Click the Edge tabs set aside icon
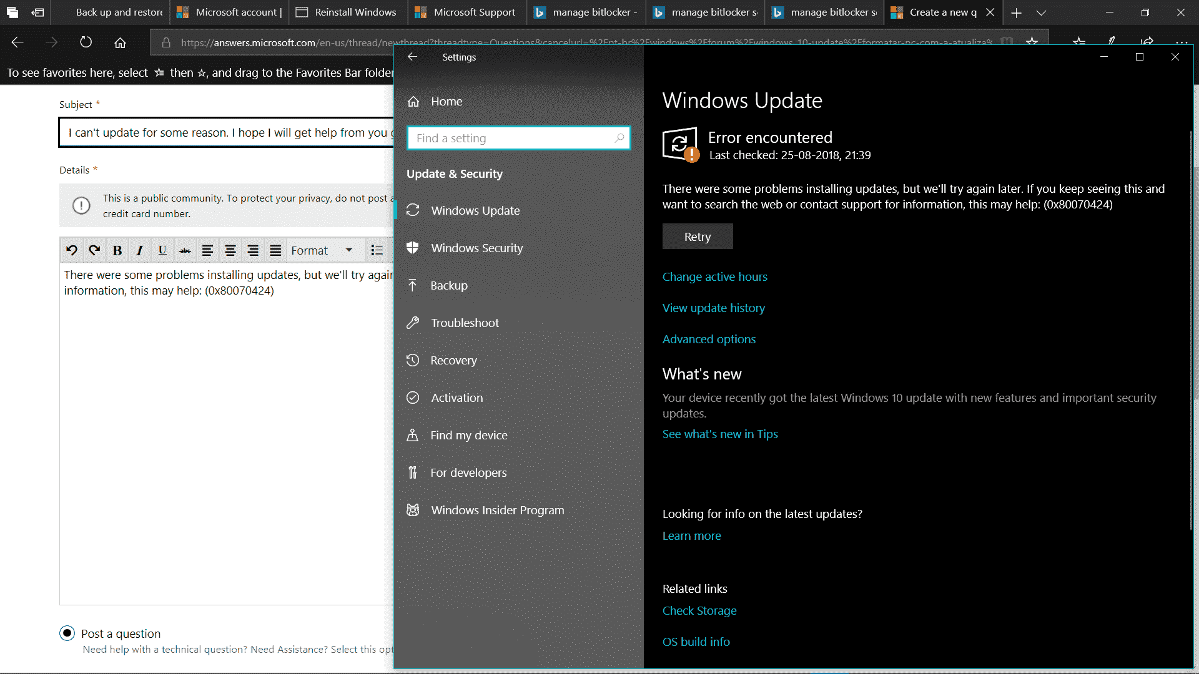The image size is (1199, 674). click(12, 12)
